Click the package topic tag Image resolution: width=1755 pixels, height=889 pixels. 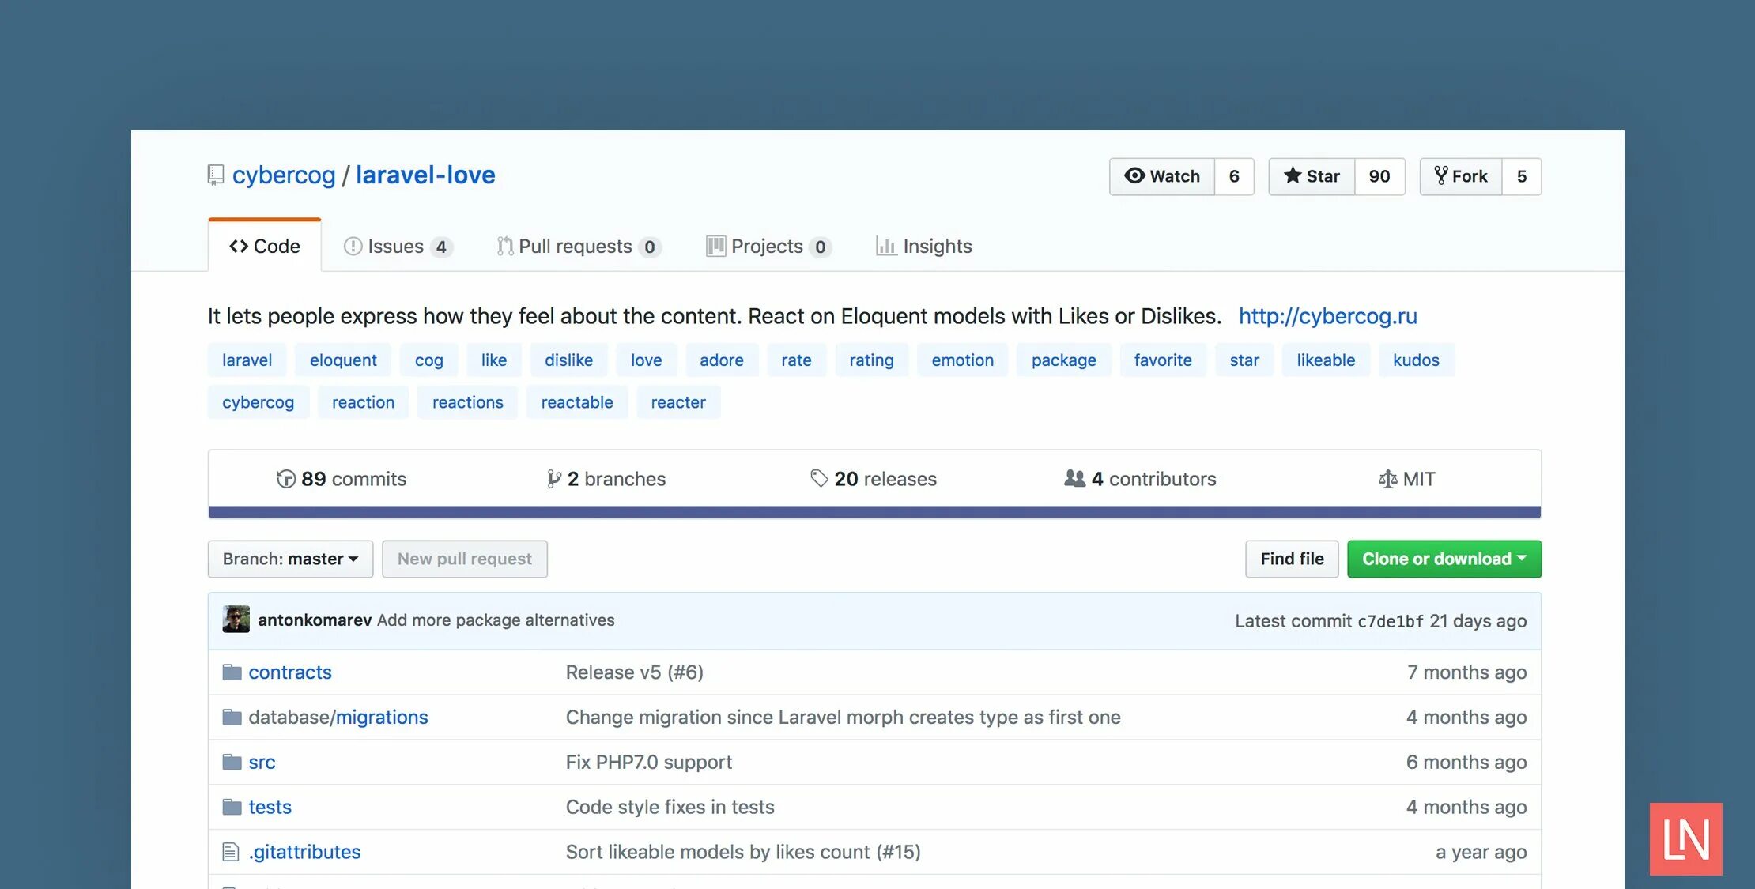pos(1063,360)
